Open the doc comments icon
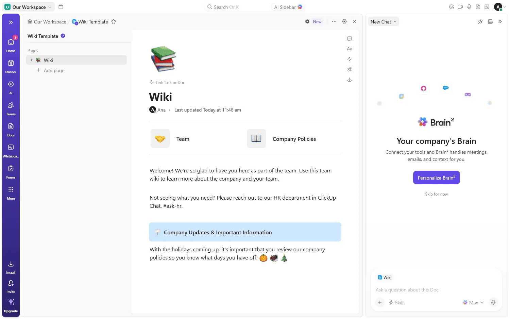The height and width of the screenshot is (319, 510). (x=350, y=39)
